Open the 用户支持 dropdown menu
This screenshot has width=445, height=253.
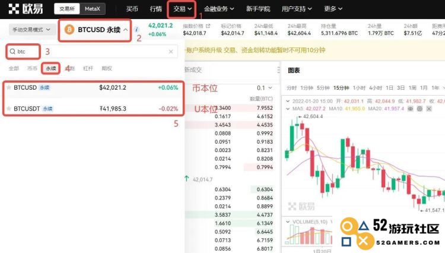coord(297,9)
